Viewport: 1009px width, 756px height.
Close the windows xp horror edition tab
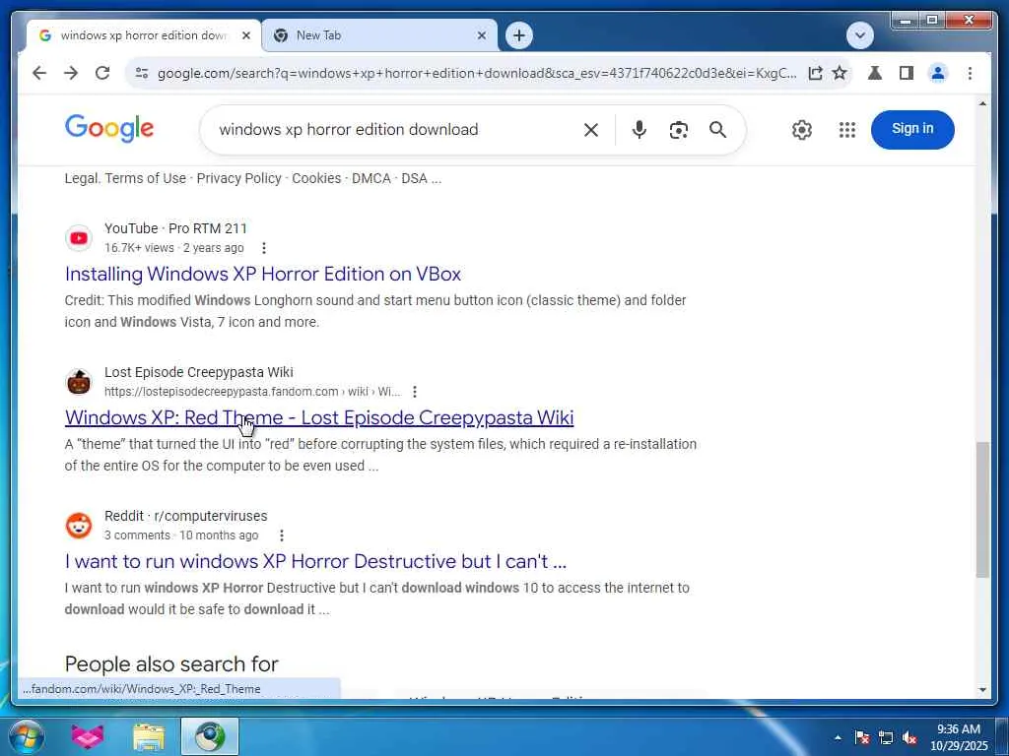click(245, 35)
